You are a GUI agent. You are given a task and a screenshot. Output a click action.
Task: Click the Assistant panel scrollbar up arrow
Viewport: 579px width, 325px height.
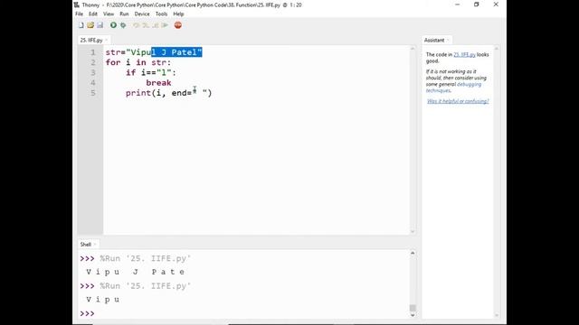(497, 48)
